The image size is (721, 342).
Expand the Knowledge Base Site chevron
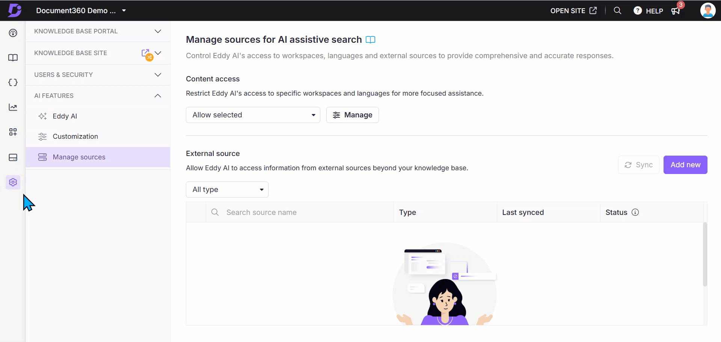(x=158, y=53)
